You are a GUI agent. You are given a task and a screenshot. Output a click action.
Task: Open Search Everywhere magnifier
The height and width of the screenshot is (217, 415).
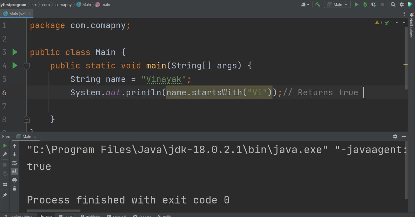tap(393, 4)
